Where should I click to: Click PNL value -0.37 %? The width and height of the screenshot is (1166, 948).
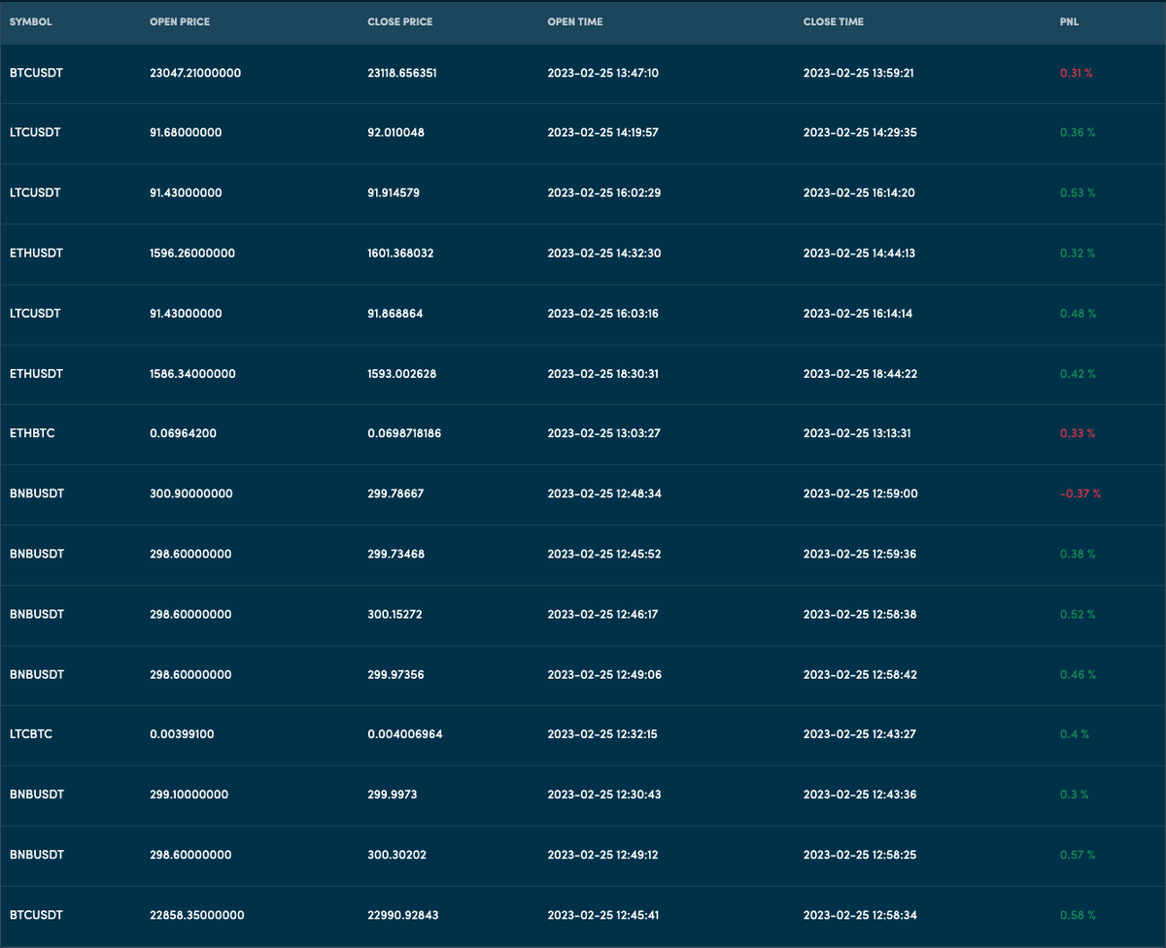pos(1080,493)
